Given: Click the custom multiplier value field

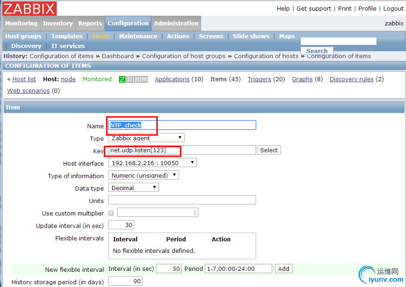Looking at the screenshot, I should (158, 212).
